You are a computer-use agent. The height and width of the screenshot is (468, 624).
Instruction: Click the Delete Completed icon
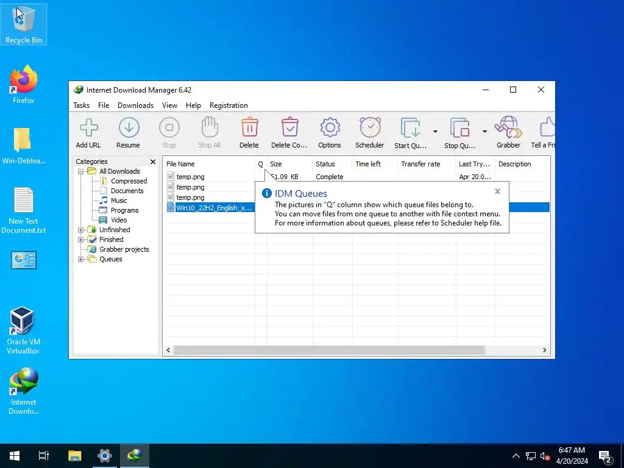[x=289, y=127]
